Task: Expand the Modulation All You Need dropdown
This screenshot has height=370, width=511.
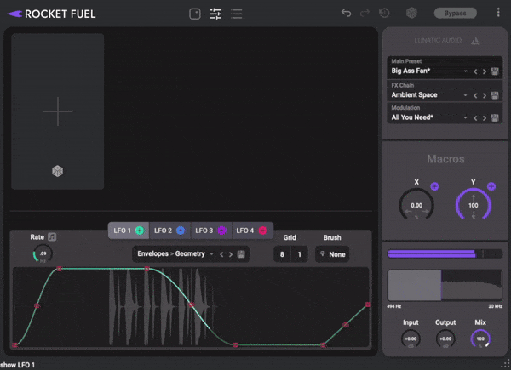Action: pos(465,117)
